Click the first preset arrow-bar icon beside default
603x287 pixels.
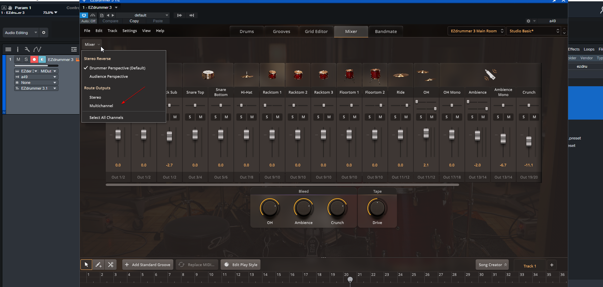tap(179, 15)
